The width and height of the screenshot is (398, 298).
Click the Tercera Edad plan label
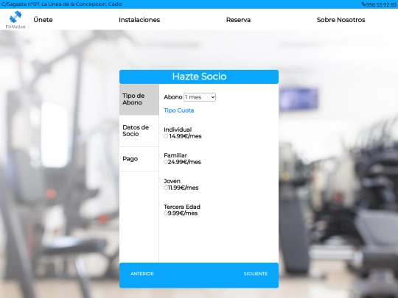[182, 207]
